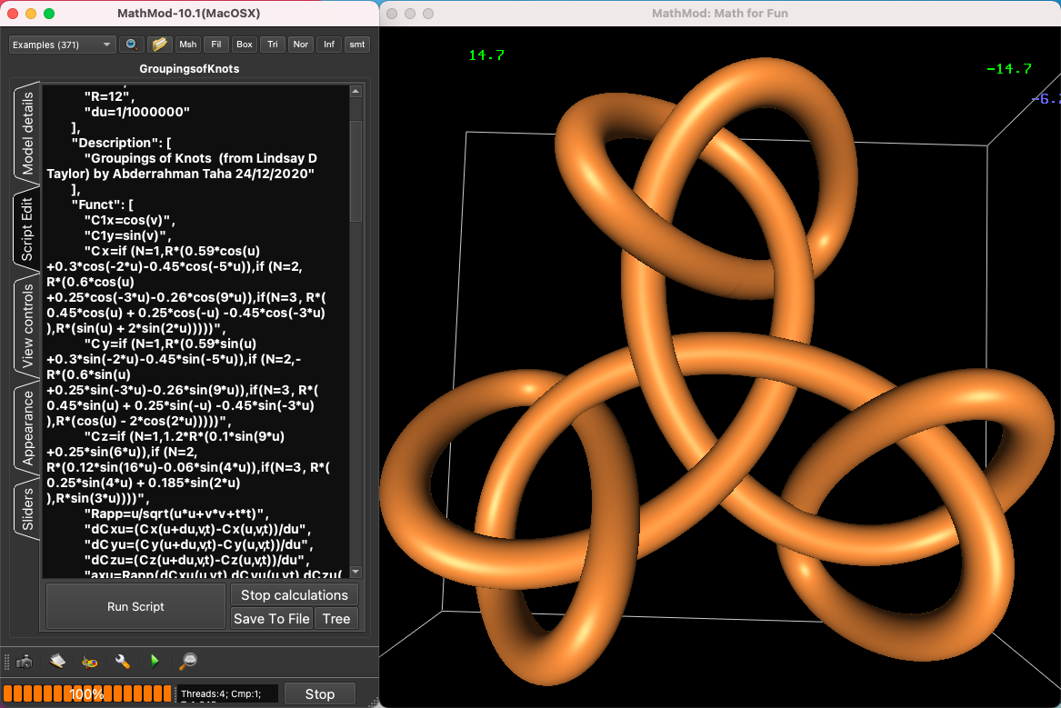Take a snapshot with the camera icon
The height and width of the screenshot is (708, 1061).
point(24,662)
